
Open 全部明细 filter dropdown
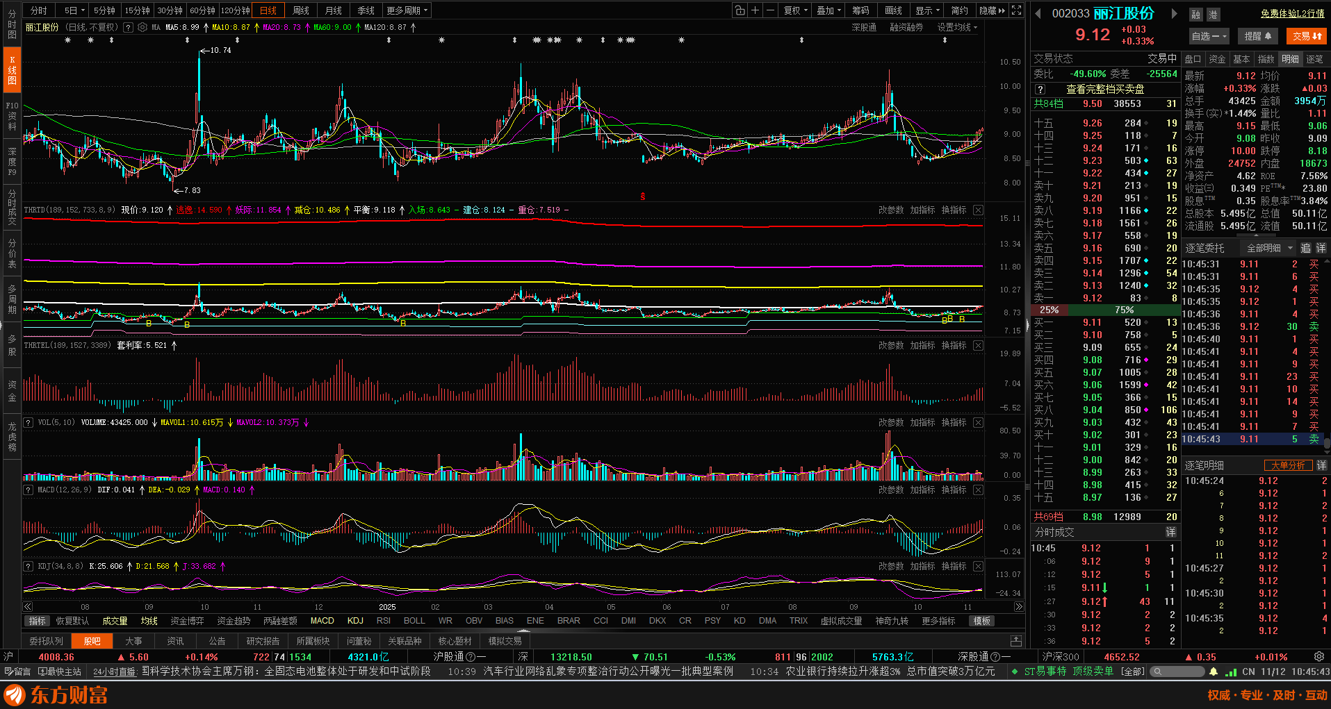(x=1269, y=248)
